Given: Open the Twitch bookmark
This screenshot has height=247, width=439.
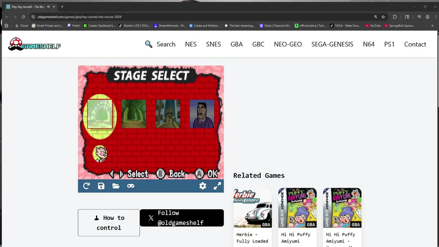Looking at the screenshot, I should pyautogui.click(x=73, y=26).
